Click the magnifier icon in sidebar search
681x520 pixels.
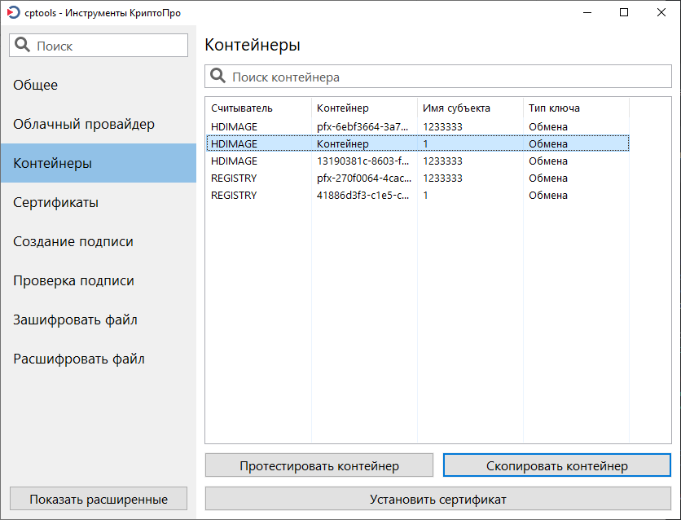pos(23,46)
